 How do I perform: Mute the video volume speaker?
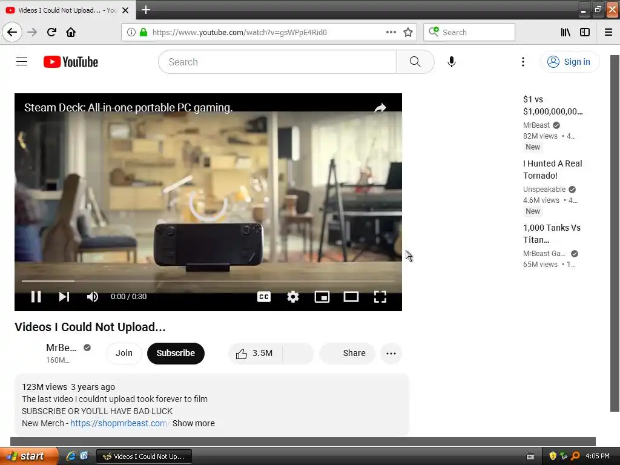93,297
